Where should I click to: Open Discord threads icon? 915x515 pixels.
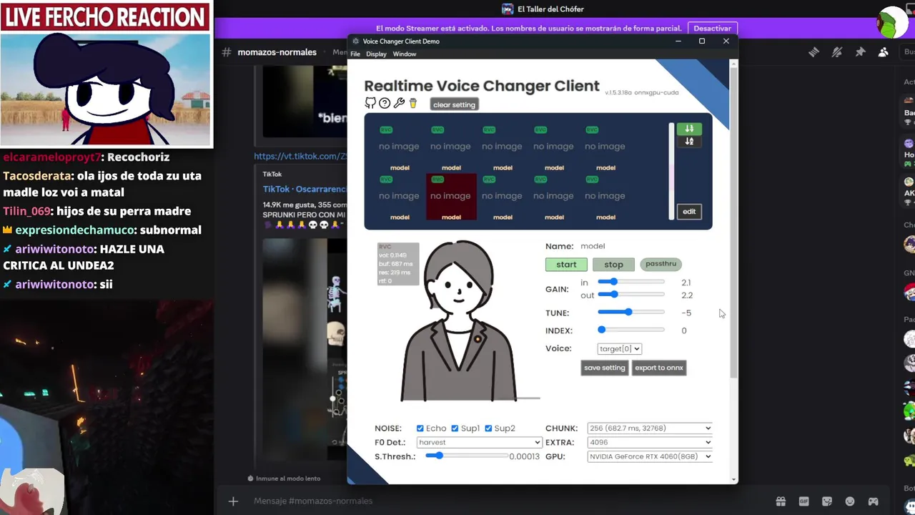(x=813, y=51)
